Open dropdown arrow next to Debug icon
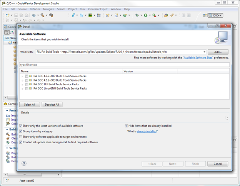The image size is (240, 186). [x=141, y=15]
